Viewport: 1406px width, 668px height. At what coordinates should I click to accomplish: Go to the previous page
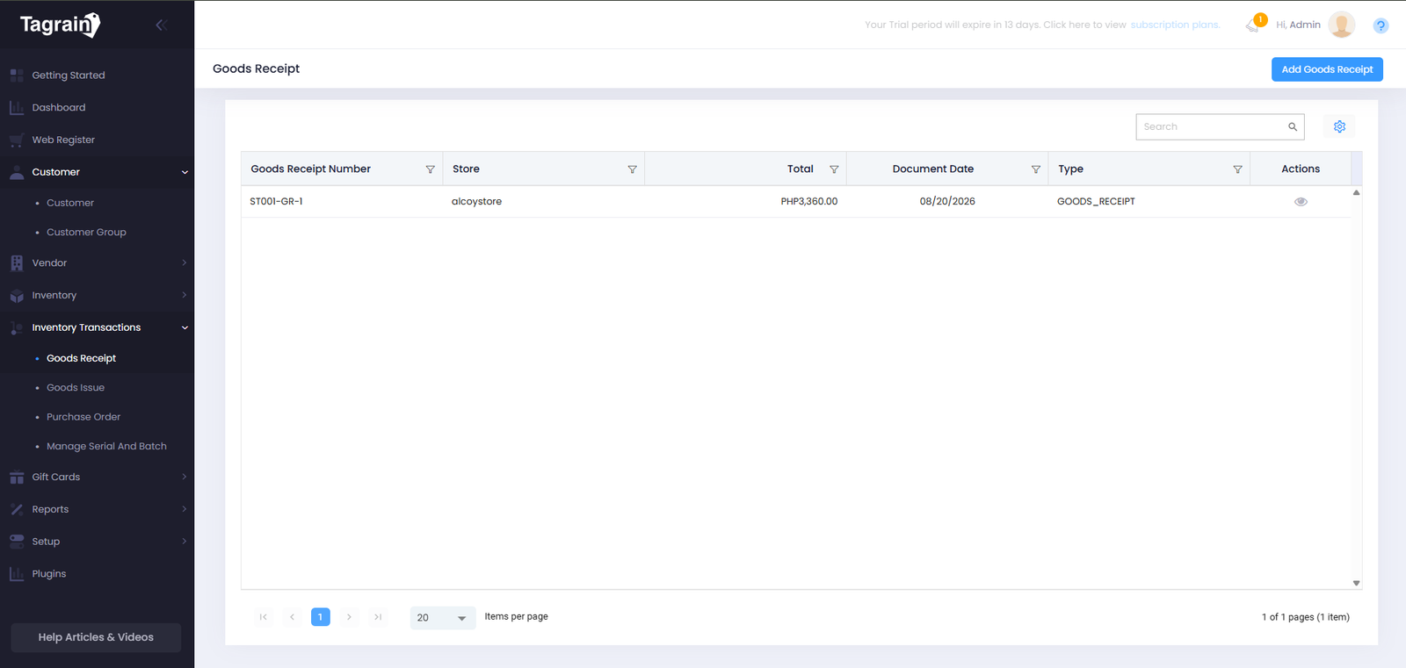(x=292, y=617)
